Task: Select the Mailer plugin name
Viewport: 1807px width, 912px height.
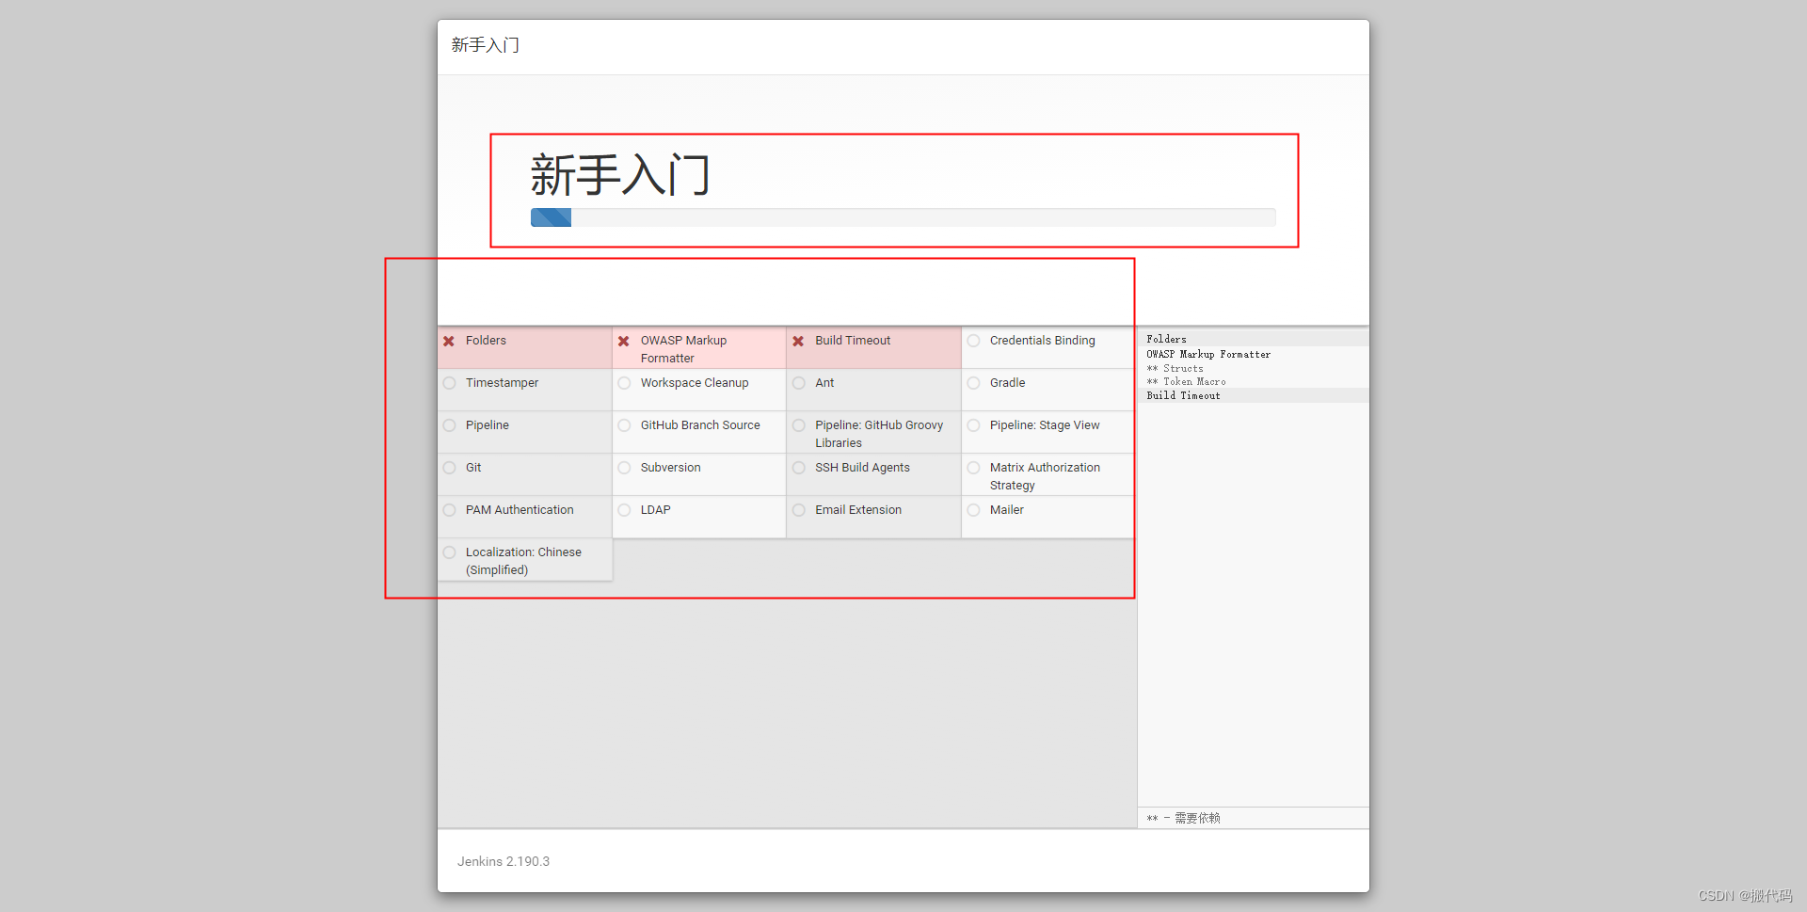Action: (1006, 510)
